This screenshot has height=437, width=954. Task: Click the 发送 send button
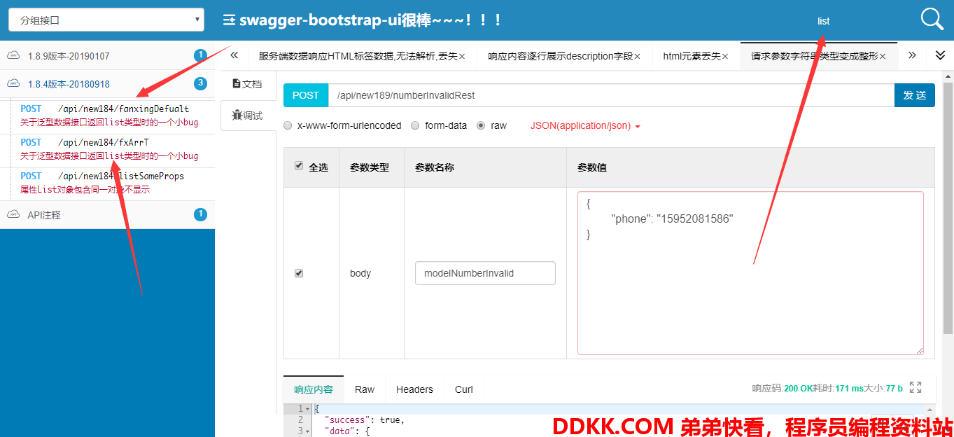915,95
